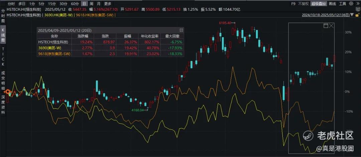Click the orange origin marker on chart
Screen dimensions: 361x157
(8, 92)
